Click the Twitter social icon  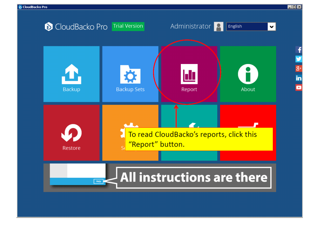pyautogui.click(x=299, y=59)
